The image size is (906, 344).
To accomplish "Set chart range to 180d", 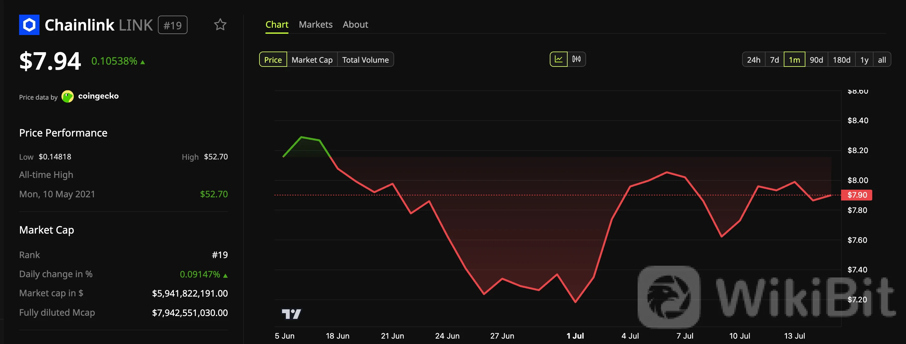I will pyautogui.click(x=841, y=60).
